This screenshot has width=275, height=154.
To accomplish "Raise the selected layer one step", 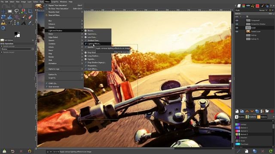I will click(x=247, y=111).
